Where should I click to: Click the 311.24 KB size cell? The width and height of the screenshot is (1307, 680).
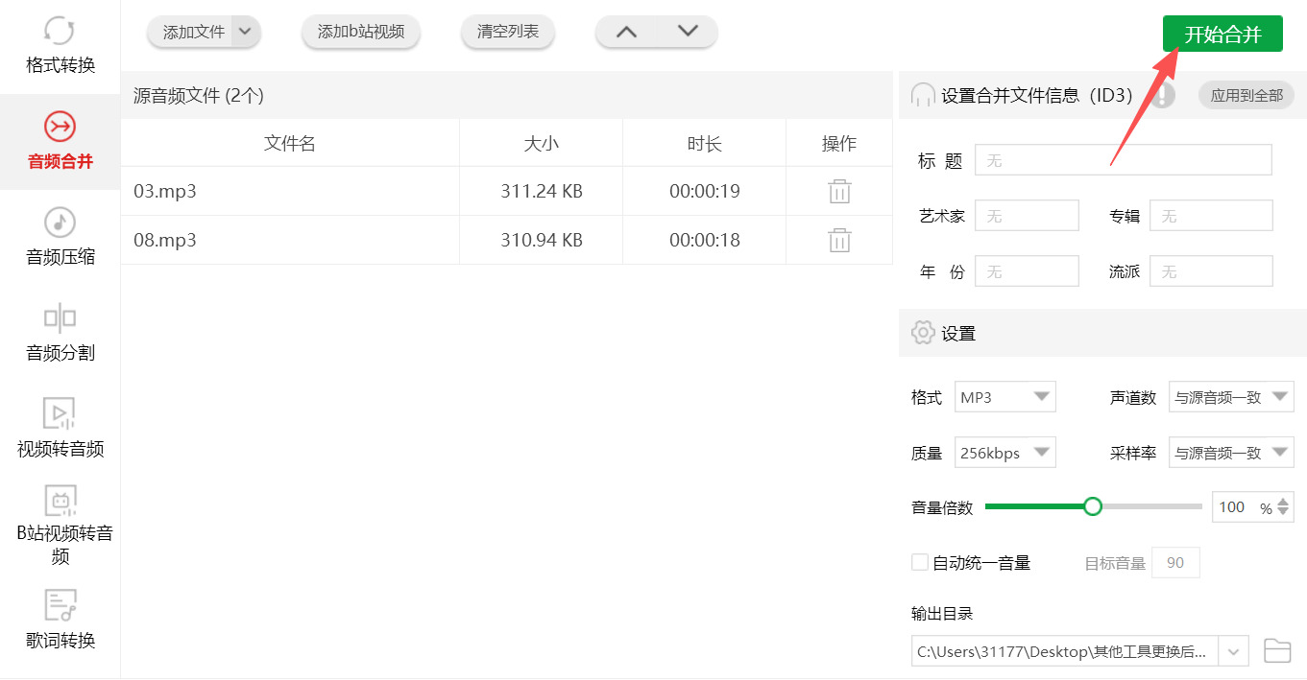point(542,191)
